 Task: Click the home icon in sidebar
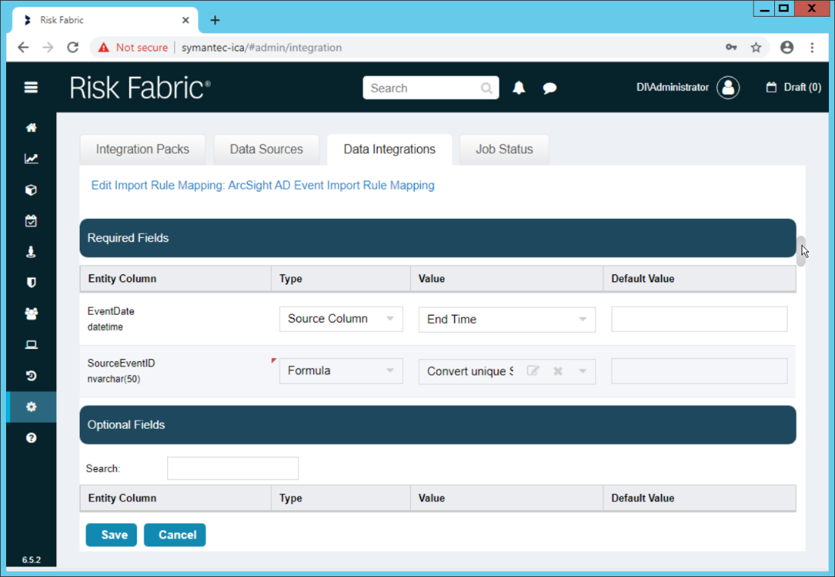(31, 128)
